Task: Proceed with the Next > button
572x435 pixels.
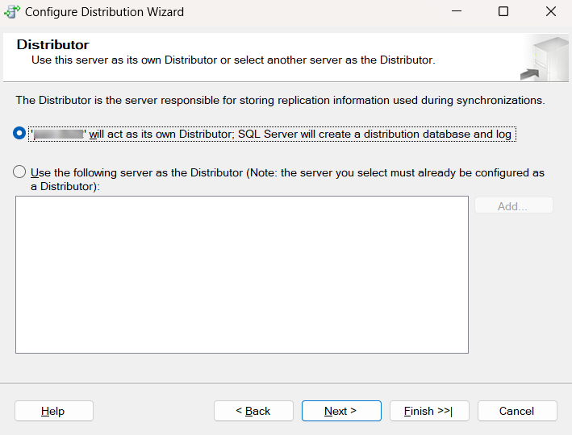Action: (x=340, y=411)
